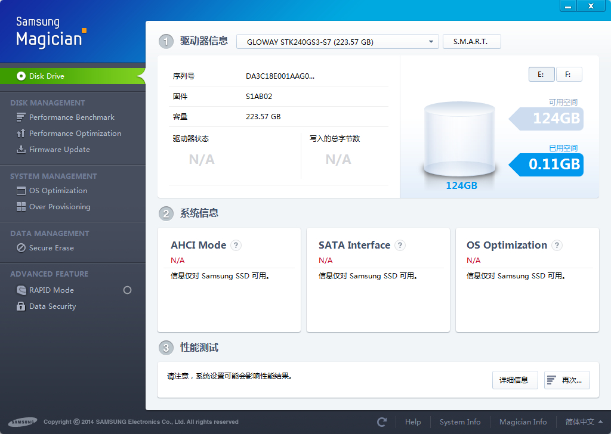Screen dimensions: 611x434
Task: Open the Firmware Update download icon
Action: point(21,150)
